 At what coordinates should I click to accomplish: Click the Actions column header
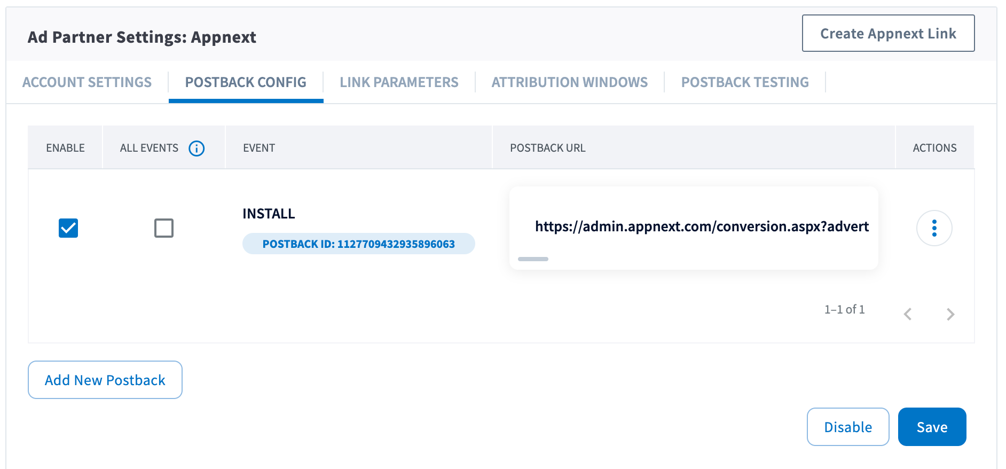tap(934, 148)
